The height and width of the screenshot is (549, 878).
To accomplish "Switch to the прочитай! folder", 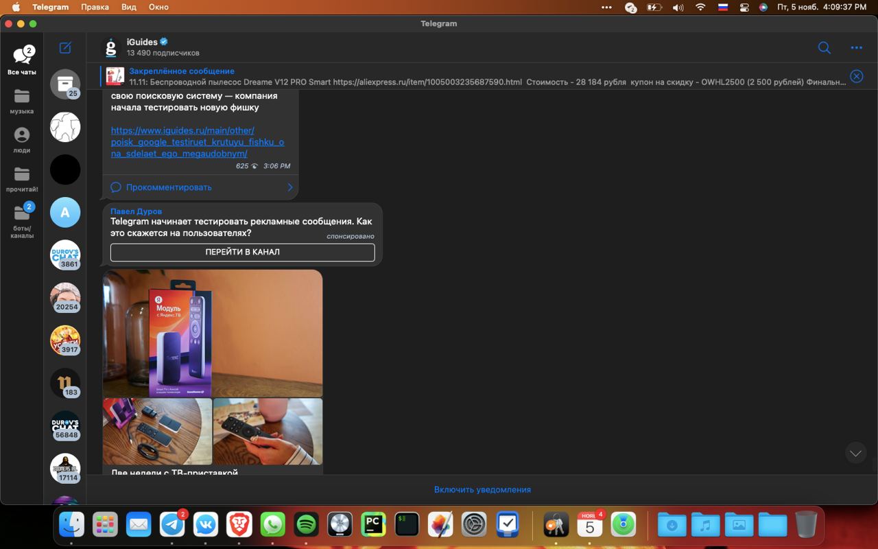I will [x=22, y=179].
